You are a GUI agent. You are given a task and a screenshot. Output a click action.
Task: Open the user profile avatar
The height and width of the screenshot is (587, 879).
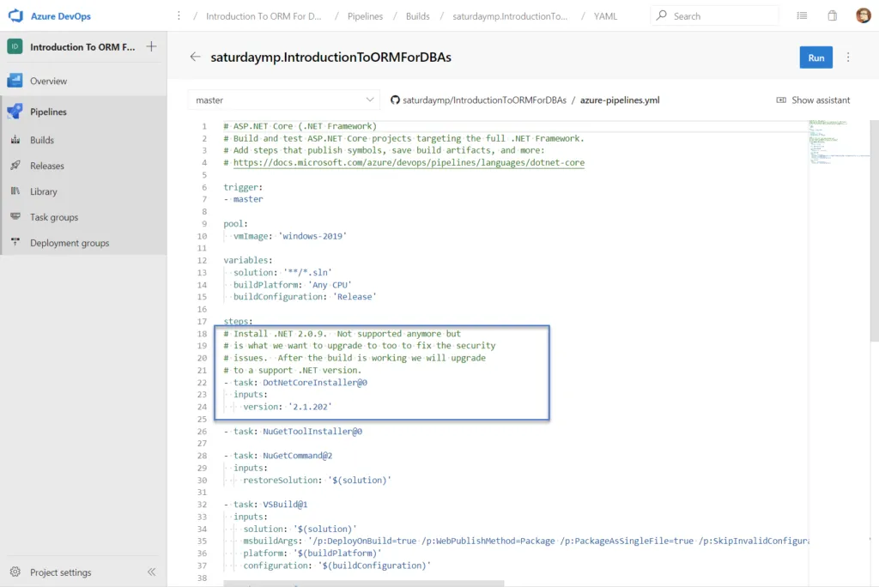tap(864, 15)
